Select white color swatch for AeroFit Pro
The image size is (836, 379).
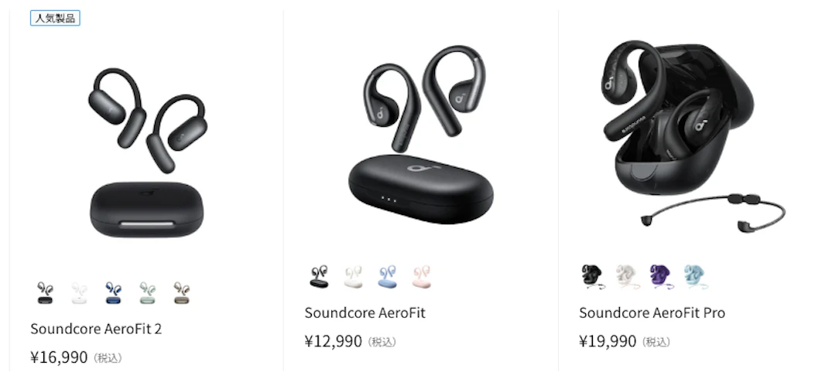point(627,277)
